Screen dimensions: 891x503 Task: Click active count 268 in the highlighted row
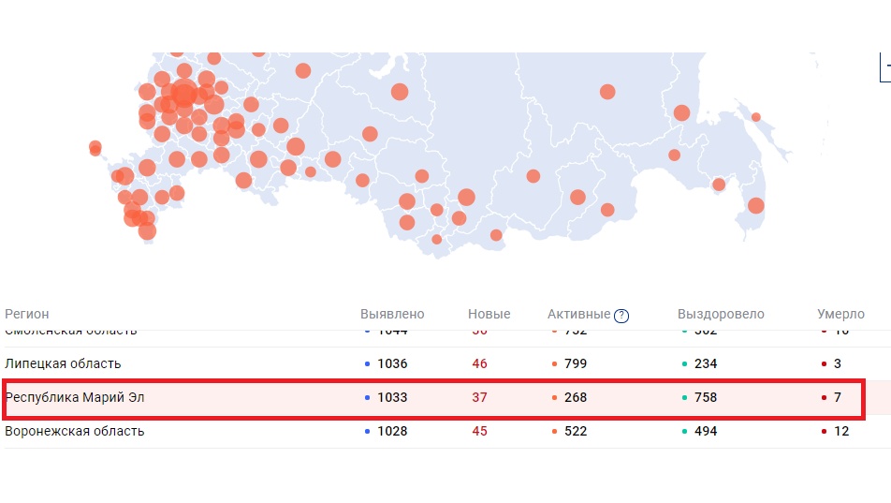pyautogui.click(x=576, y=398)
